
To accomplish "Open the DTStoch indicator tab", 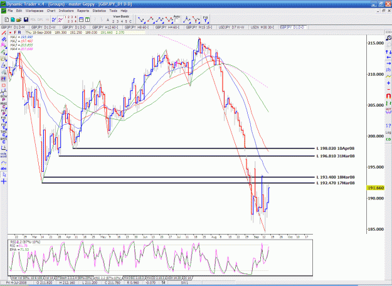I will point(74,278).
